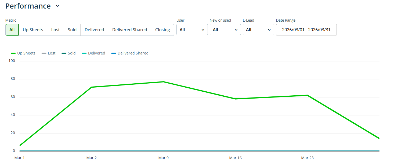405x164 pixels.
Task: Select the Closing metric
Action: [162, 30]
